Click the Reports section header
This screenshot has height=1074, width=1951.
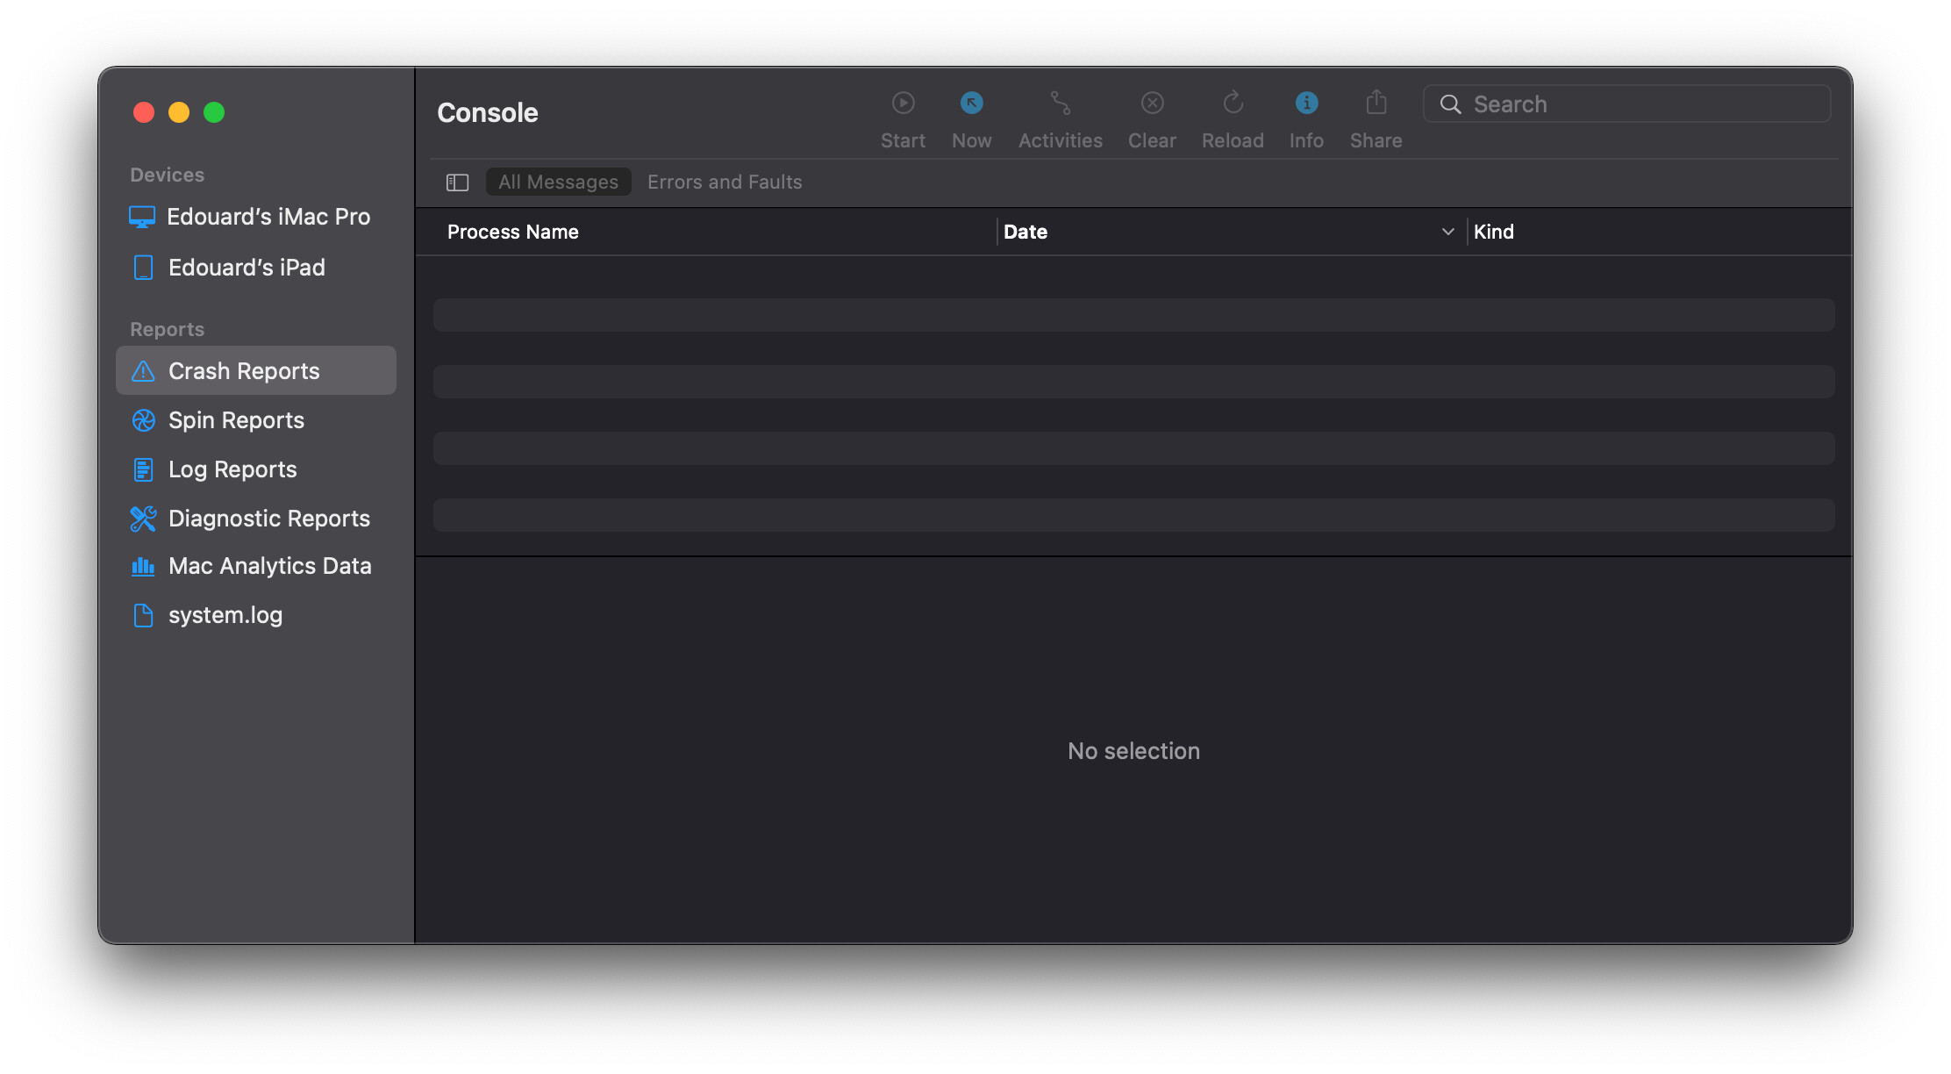(x=167, y=329)
